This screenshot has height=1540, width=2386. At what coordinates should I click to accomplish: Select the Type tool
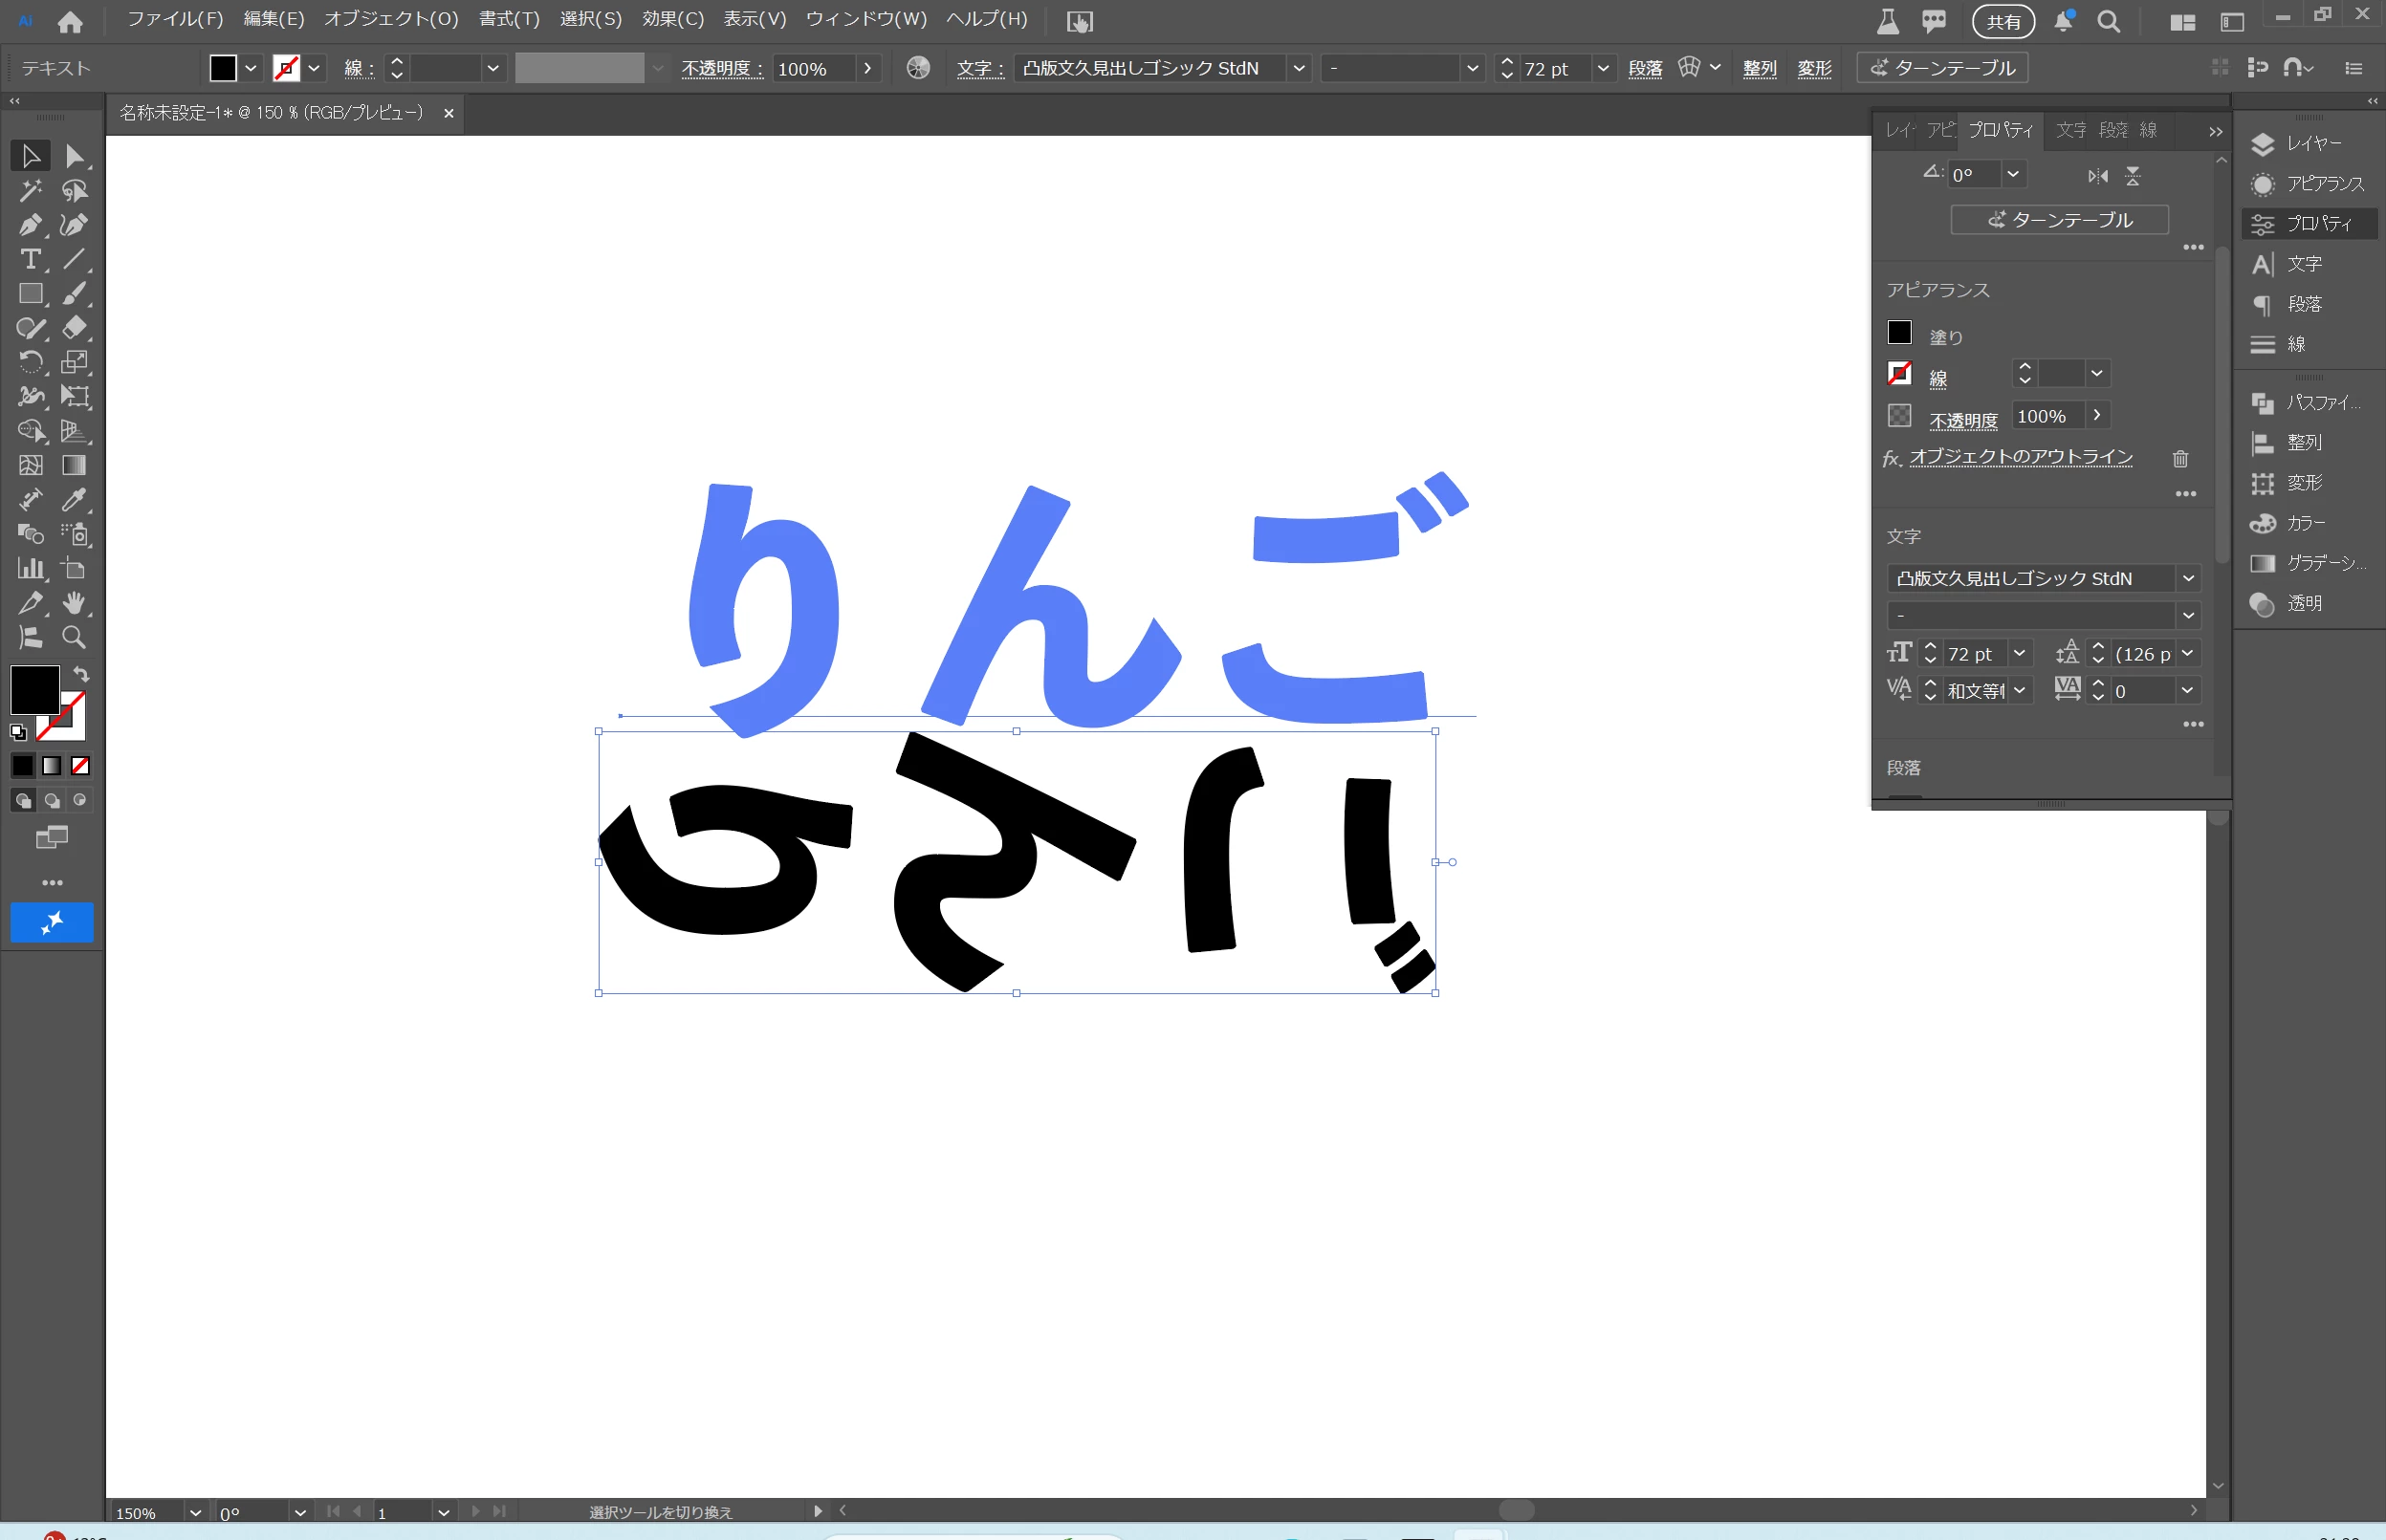[x=30, y=259]
